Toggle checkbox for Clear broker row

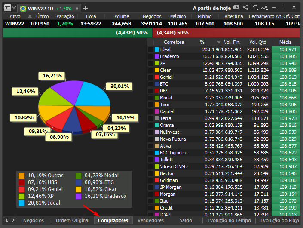(150, 70)
